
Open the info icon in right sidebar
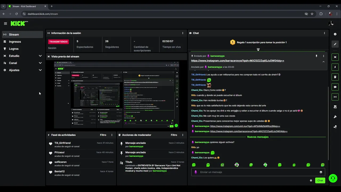[335, 34]
